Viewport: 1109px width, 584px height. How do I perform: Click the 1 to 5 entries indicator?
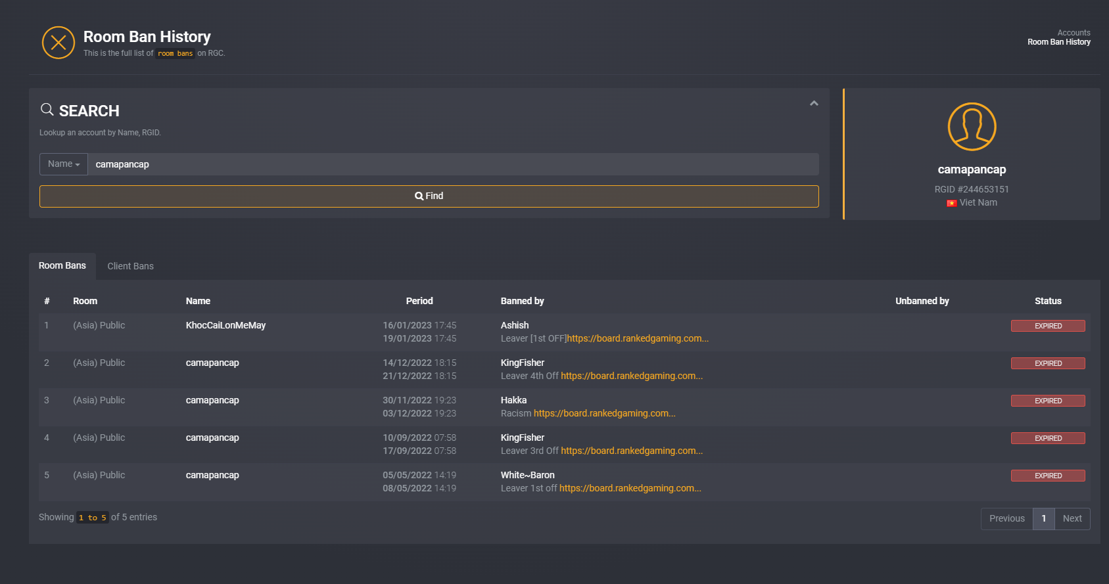pyautogui.click(x=93, y=518)
